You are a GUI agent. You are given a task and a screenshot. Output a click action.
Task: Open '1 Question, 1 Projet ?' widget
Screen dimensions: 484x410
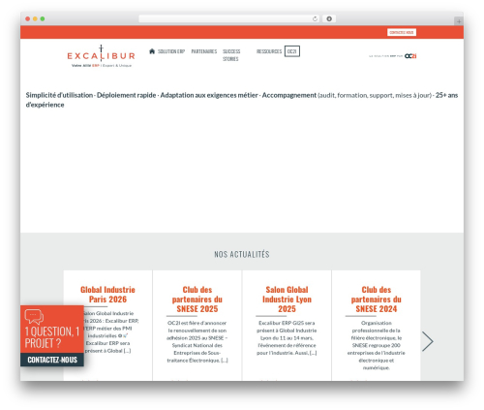tap(52, 337)
